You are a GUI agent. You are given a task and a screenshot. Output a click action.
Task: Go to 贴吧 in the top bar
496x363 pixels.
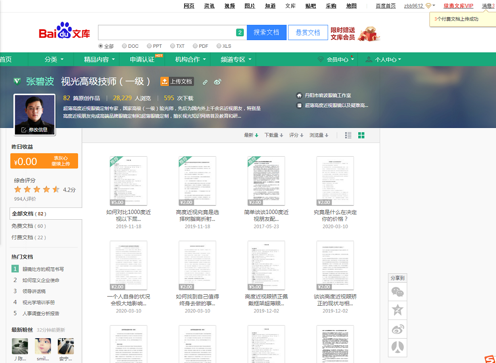[x=310, y=6]
